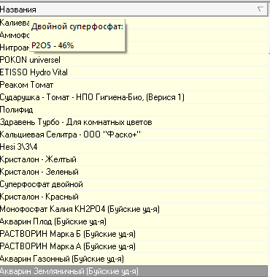Click the Названия column header
The width and height of the screenshot is (270, 277).
134,10
